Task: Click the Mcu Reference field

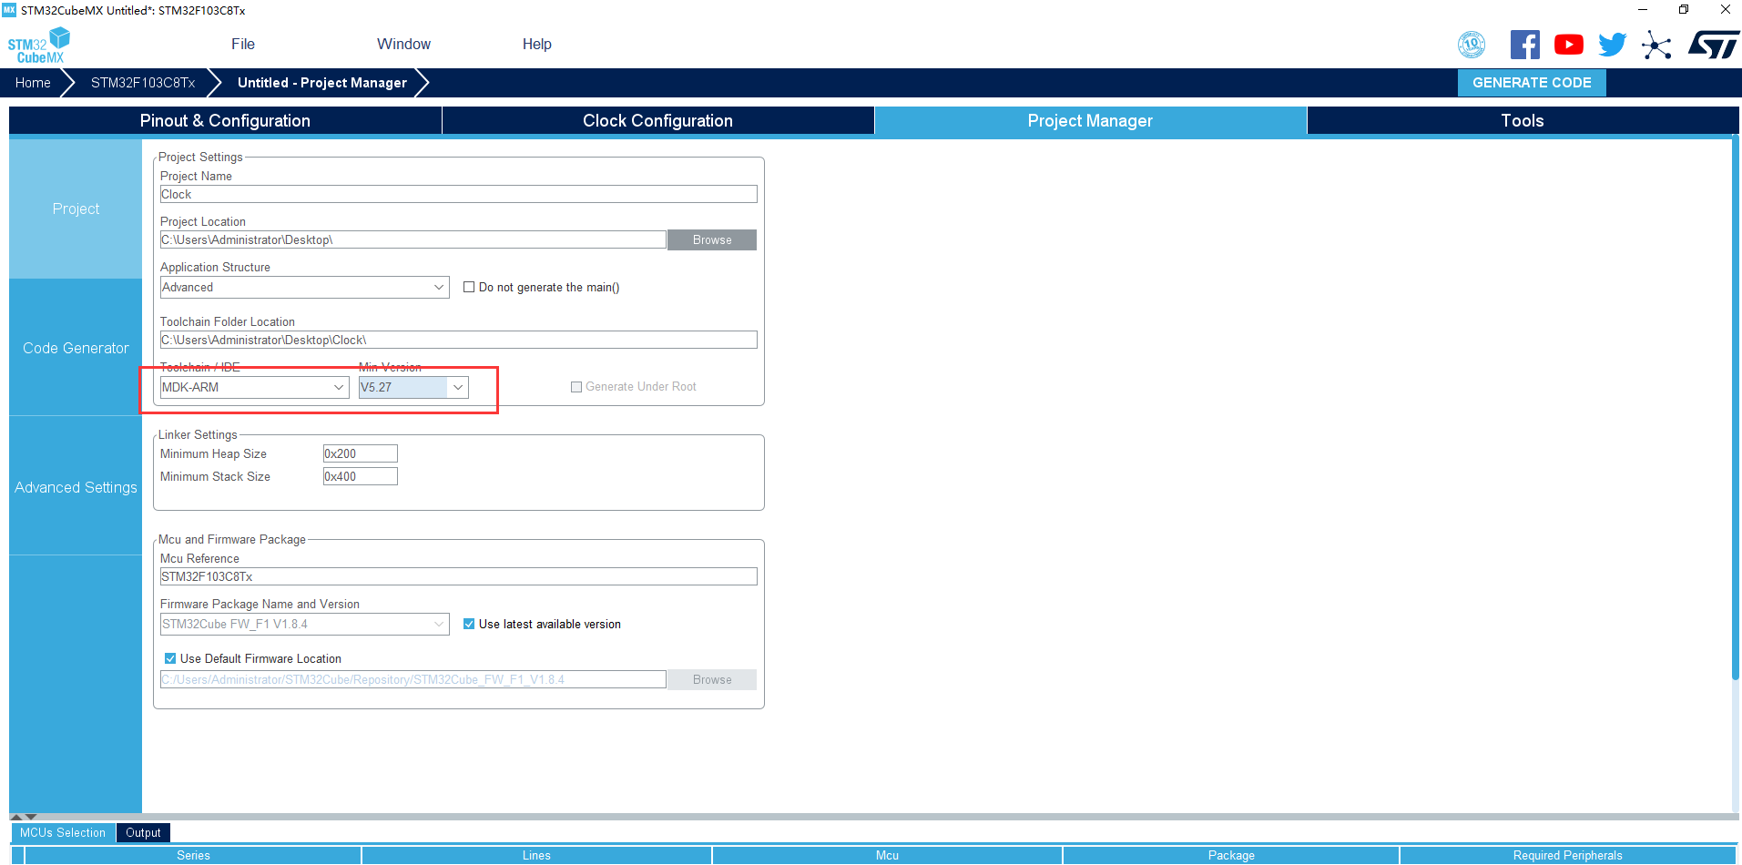Action: click(x=458, y=577)
